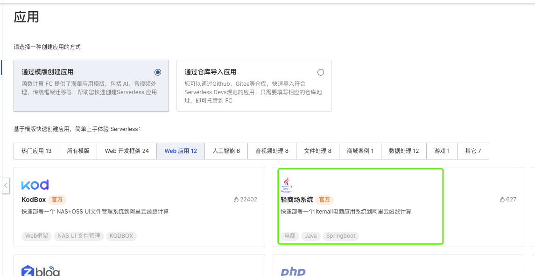This screenshot has width=535, height=276.
Task: Click the Z-Blog logo
Action: point(41,271)
